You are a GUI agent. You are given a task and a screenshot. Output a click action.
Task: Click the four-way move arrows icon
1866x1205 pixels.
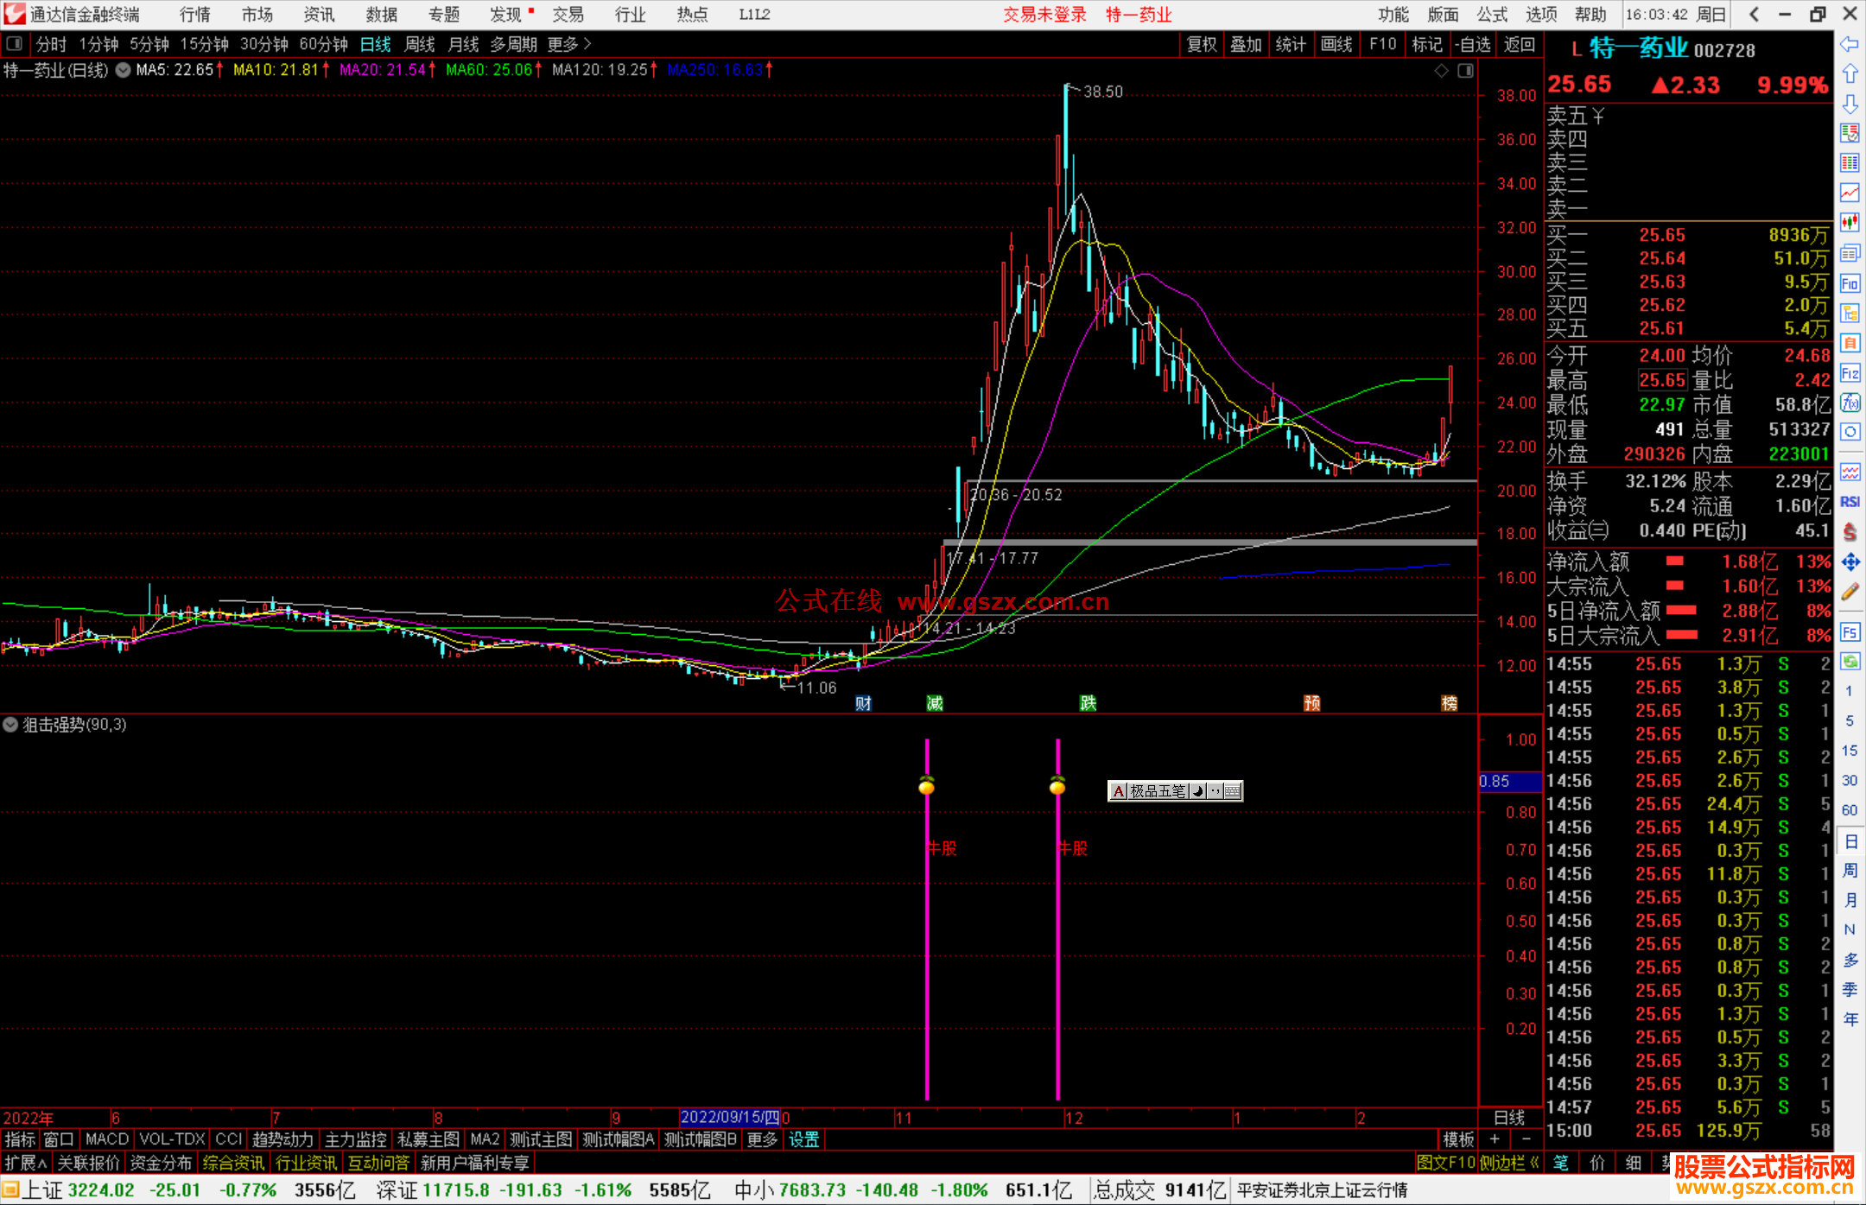[1850, 562]
